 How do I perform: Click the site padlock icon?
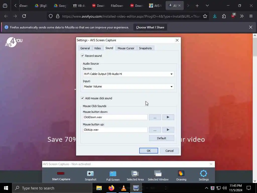click(58, 16)
